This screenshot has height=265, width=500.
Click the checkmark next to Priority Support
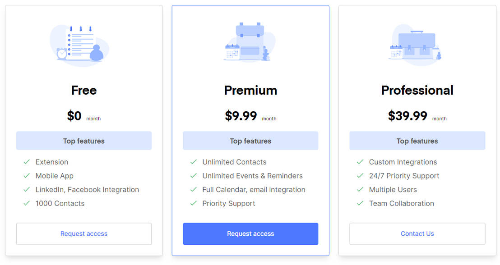(x=193, y=204)
